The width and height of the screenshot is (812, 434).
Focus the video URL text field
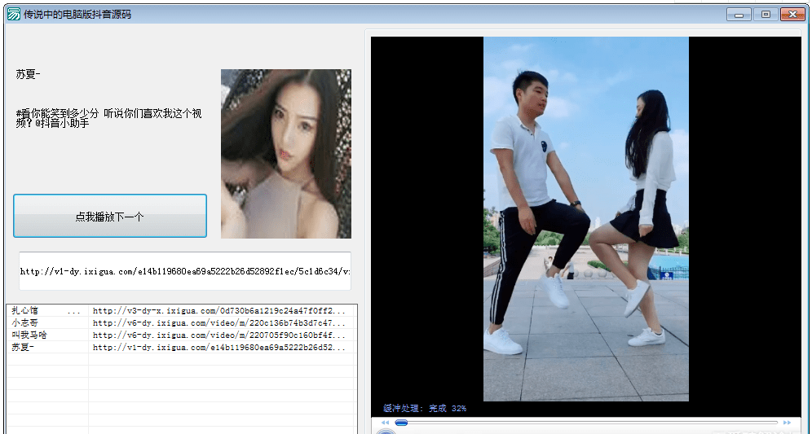(x=185, y=272)
